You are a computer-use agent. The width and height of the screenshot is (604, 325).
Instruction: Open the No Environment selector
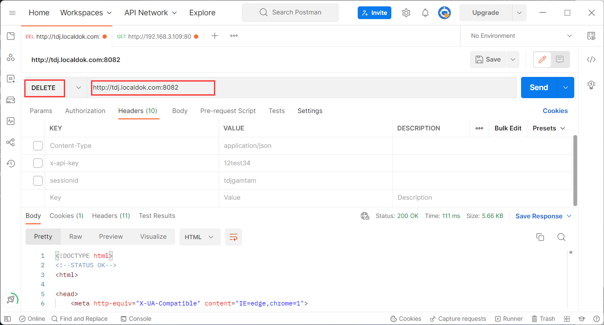click(521, 36)
